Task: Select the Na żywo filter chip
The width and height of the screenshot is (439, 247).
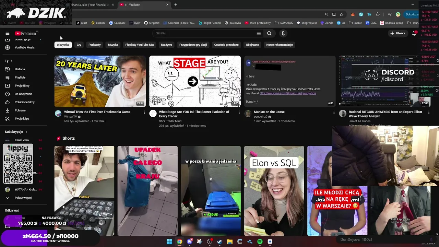Action: coord(166,45)
